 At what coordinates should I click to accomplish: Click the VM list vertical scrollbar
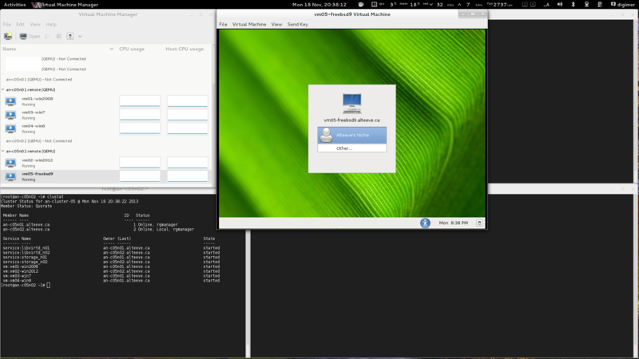click(213, 65)
